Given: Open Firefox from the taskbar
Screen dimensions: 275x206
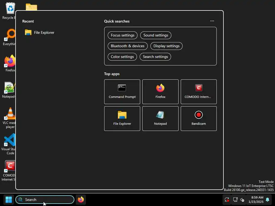Looking at the screenshot, I should (x=81, y=200).
